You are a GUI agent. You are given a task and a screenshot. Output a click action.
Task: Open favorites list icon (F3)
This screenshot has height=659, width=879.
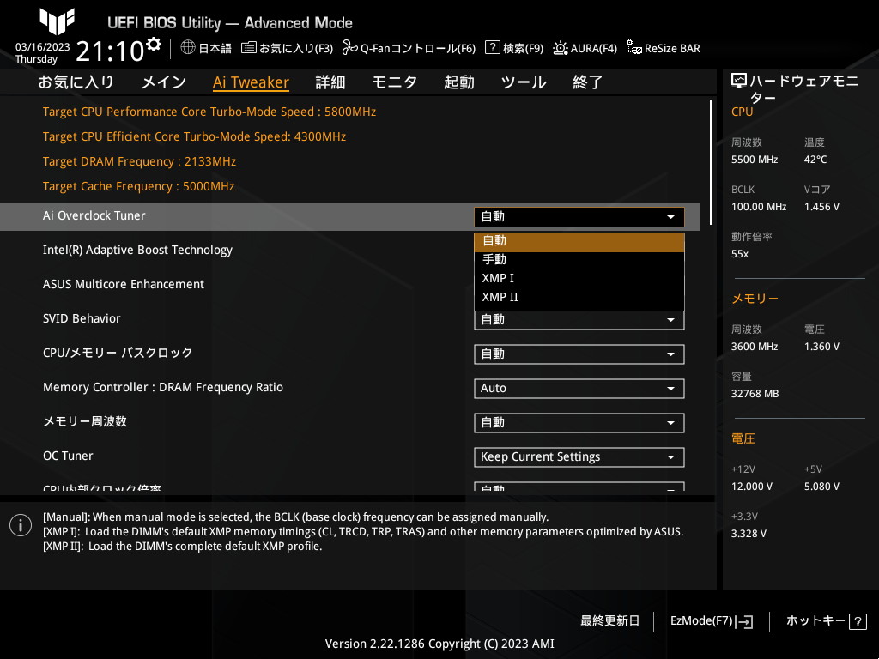pyautogui.click(x=248, y=48)
